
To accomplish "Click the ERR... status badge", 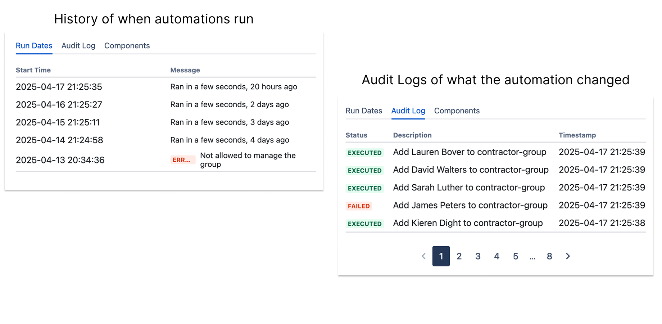I will click(x=183, y=160).
